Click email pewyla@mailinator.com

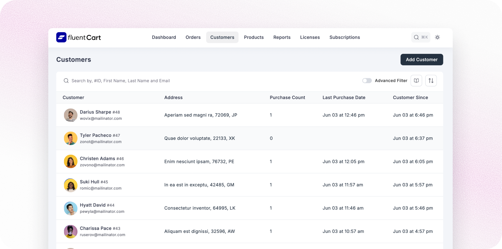click(102, 212)
